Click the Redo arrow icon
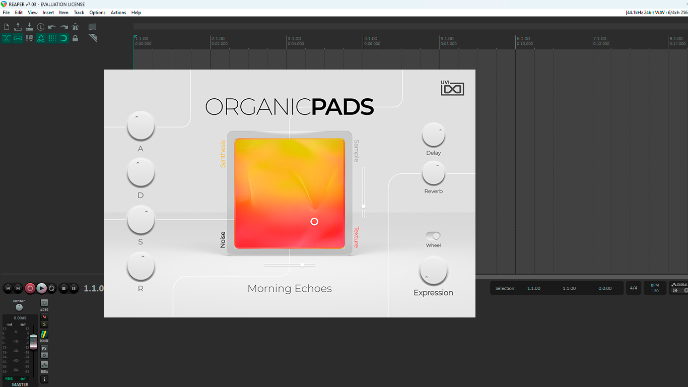 [x=63, y=27]
